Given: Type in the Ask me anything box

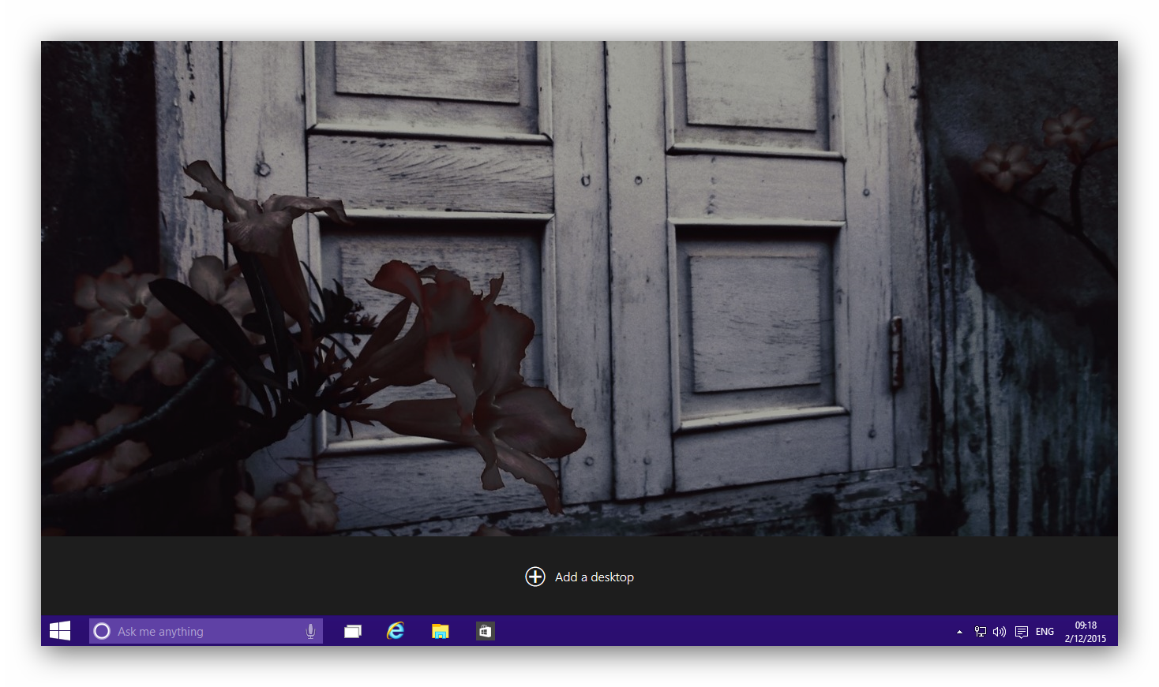Looking at the screenshot, I should [x=206, y=631].
